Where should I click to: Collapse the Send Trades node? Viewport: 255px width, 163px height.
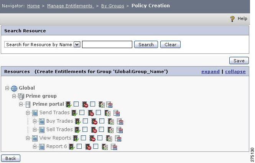28,113
